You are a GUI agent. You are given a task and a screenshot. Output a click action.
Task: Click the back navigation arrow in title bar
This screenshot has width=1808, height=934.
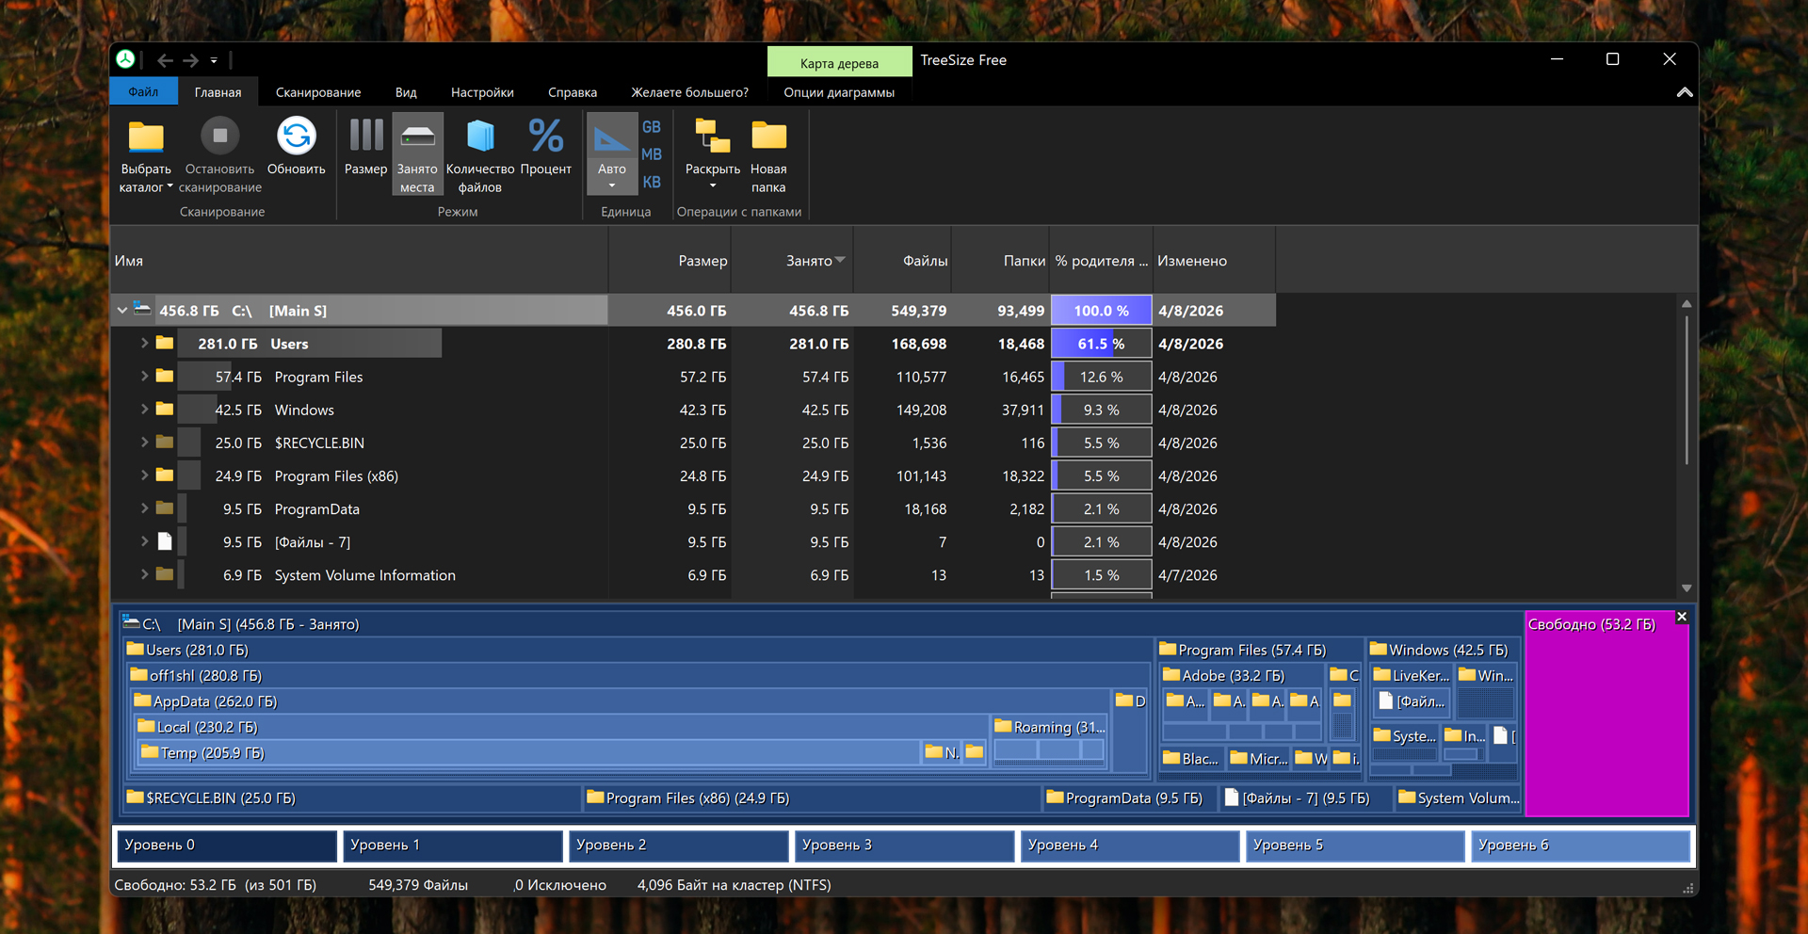[165, 60]
